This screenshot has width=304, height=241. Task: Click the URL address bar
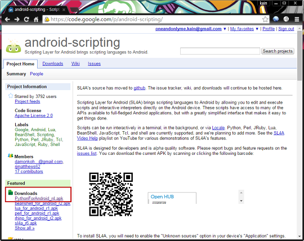pyautogui.click(x=156, y=19)
